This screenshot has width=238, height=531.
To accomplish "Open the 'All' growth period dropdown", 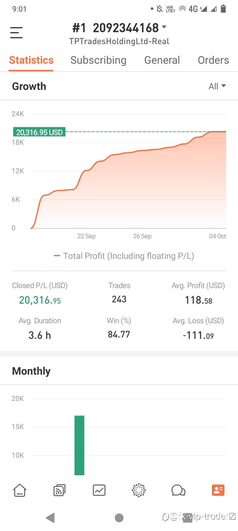I will tap(217, 86).
